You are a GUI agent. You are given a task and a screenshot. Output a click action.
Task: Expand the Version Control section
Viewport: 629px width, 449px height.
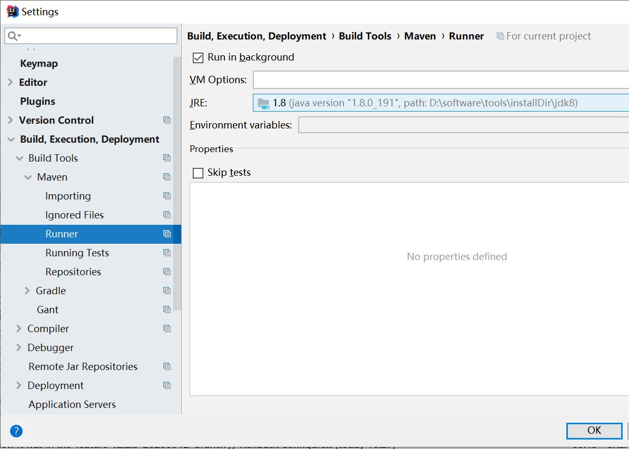tap(11, 120)
